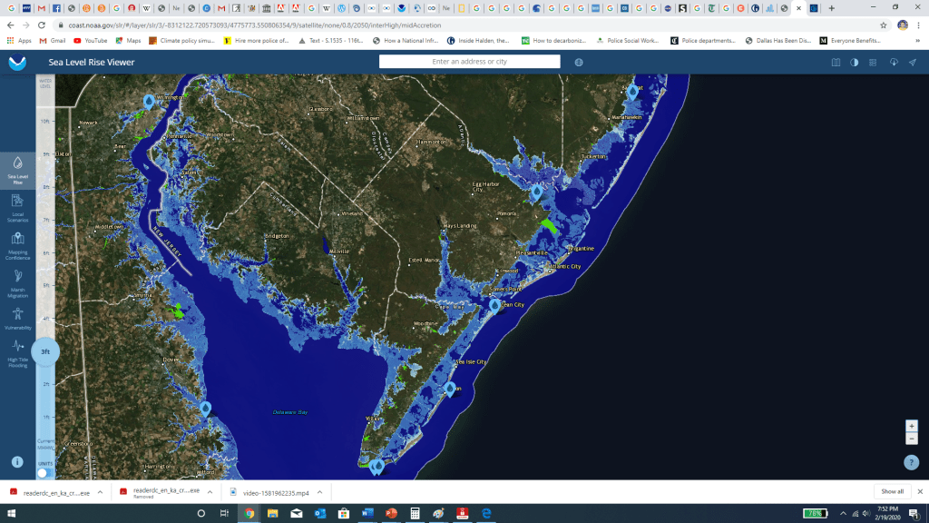Click the info icon in the sidebar

point(17,462)
